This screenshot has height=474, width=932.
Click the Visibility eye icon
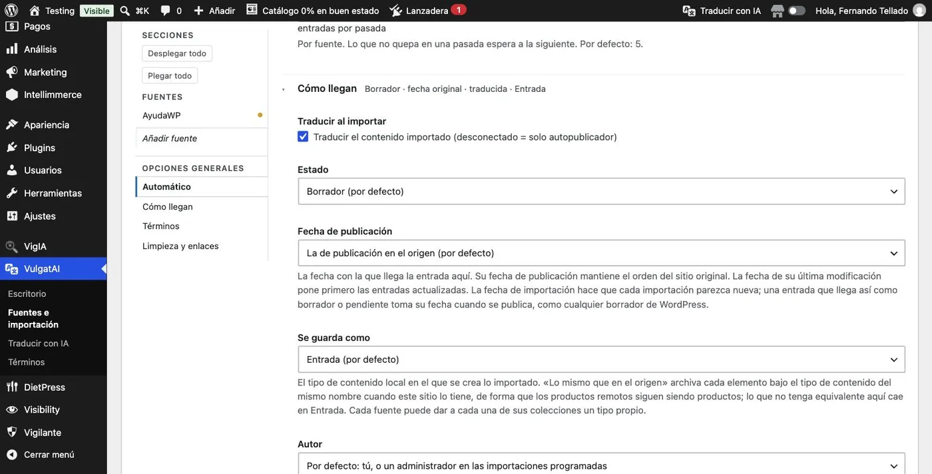coord(12,409)
